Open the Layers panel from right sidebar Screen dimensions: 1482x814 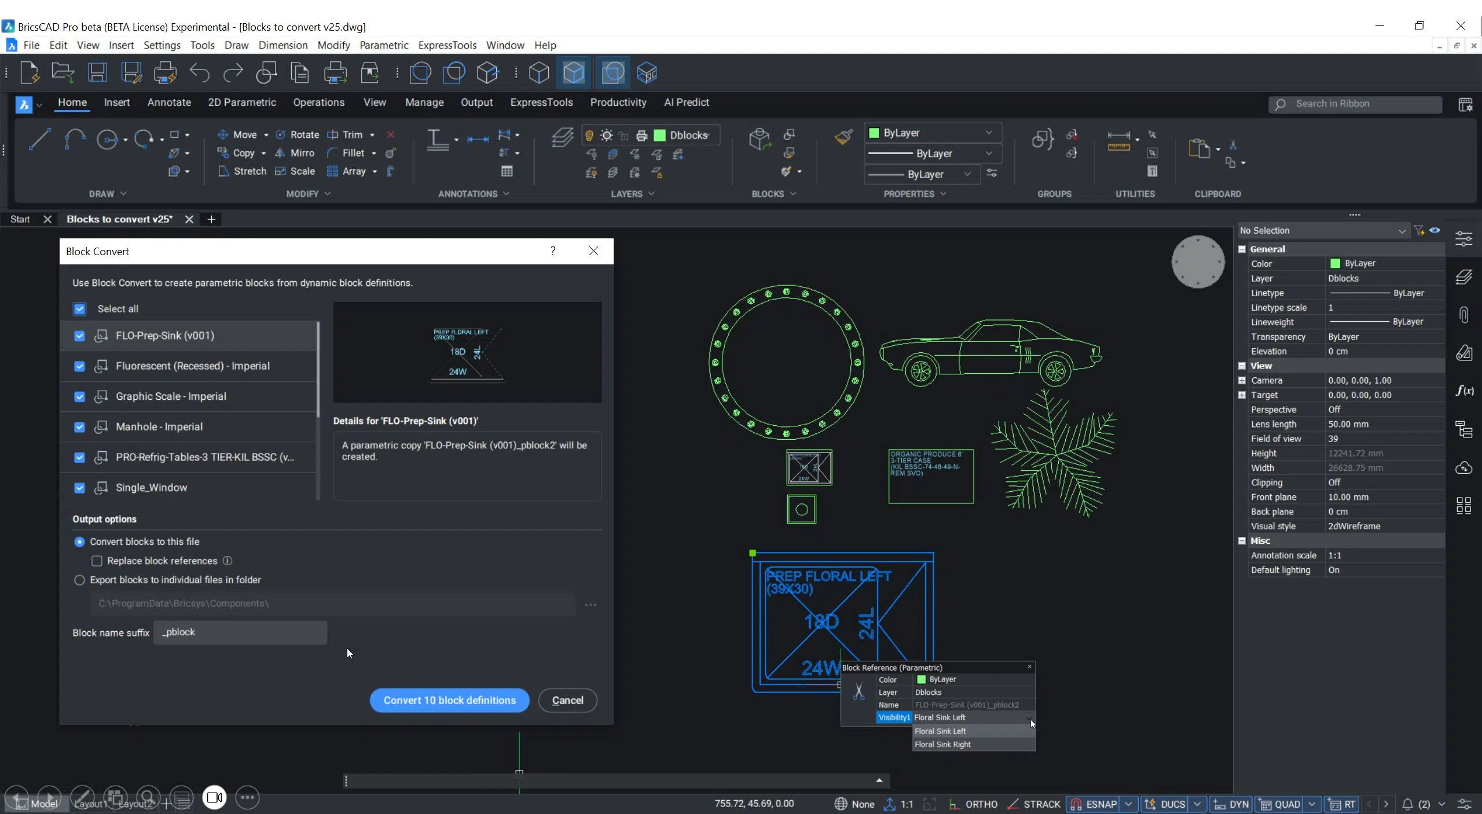1465,277
